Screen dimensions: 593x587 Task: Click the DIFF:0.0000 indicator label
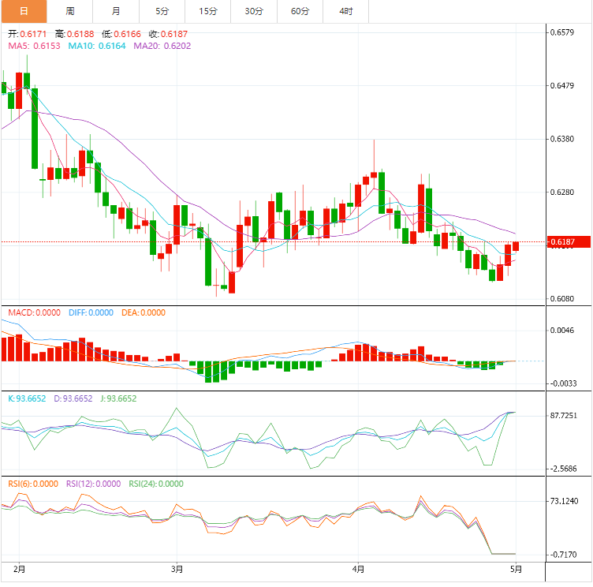tap(91, 312)
